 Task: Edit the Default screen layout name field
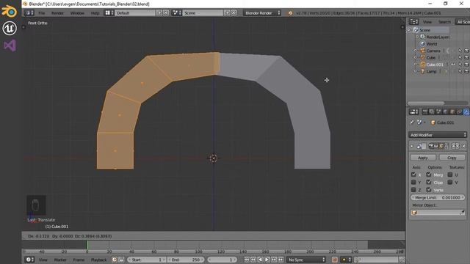pyautogui.click(x=135, y=13)
